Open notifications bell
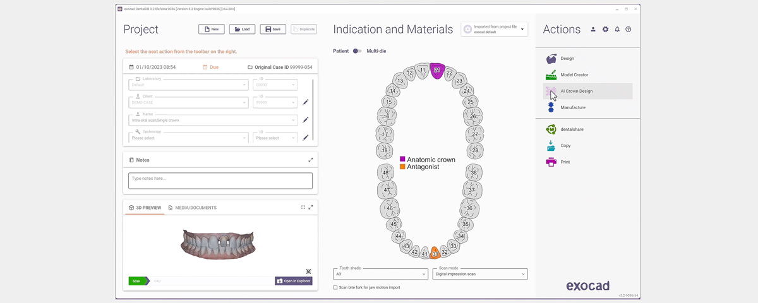This screenshot has width=758, height=303. pos(617,30)
